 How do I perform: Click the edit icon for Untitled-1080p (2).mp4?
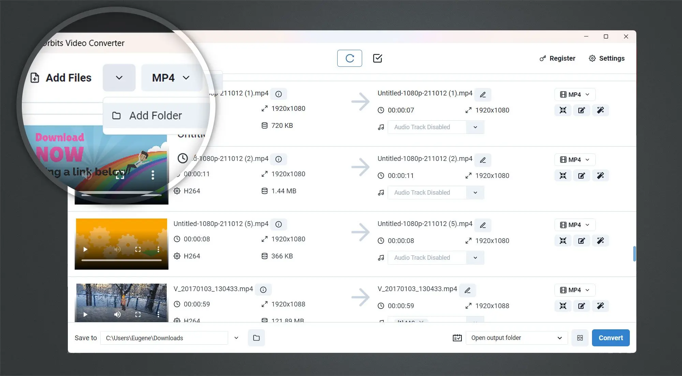[x=581, y=176]
